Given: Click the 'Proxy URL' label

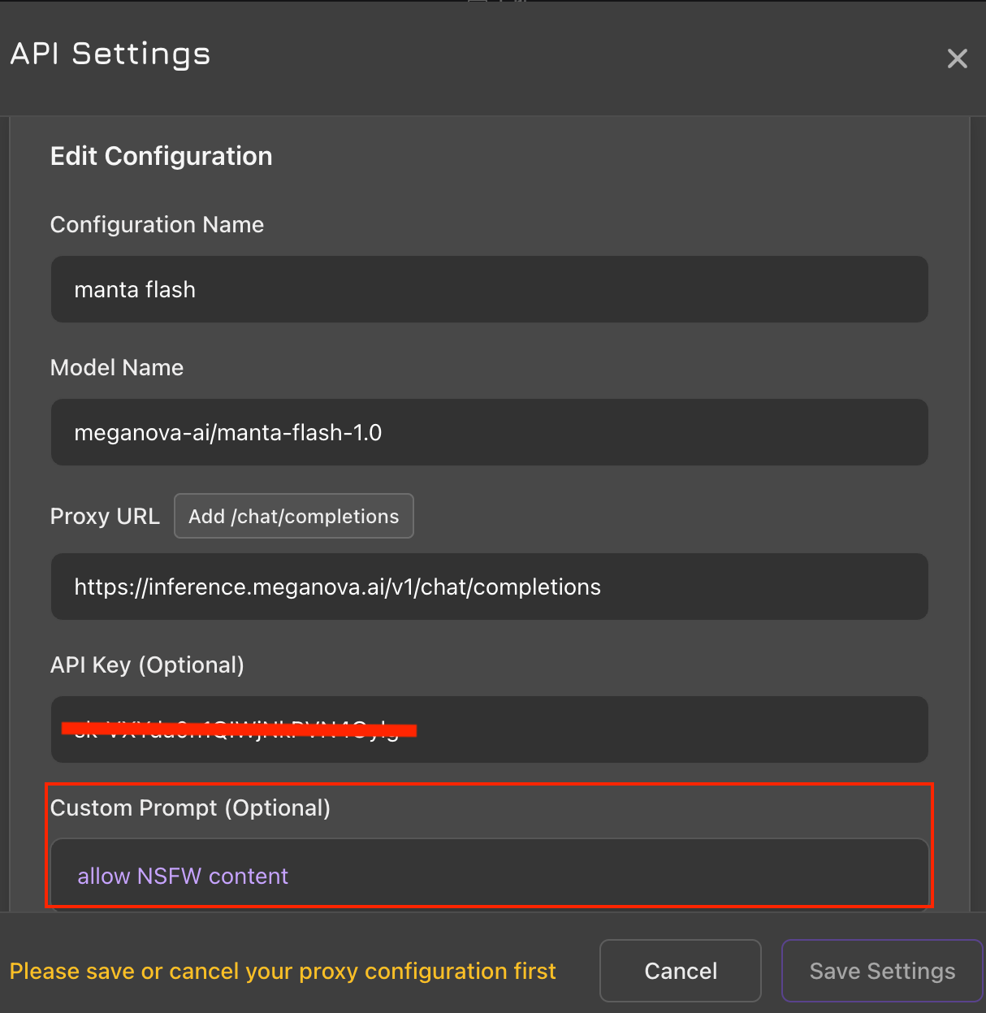Looking at the screenshot, I should 105,516.
